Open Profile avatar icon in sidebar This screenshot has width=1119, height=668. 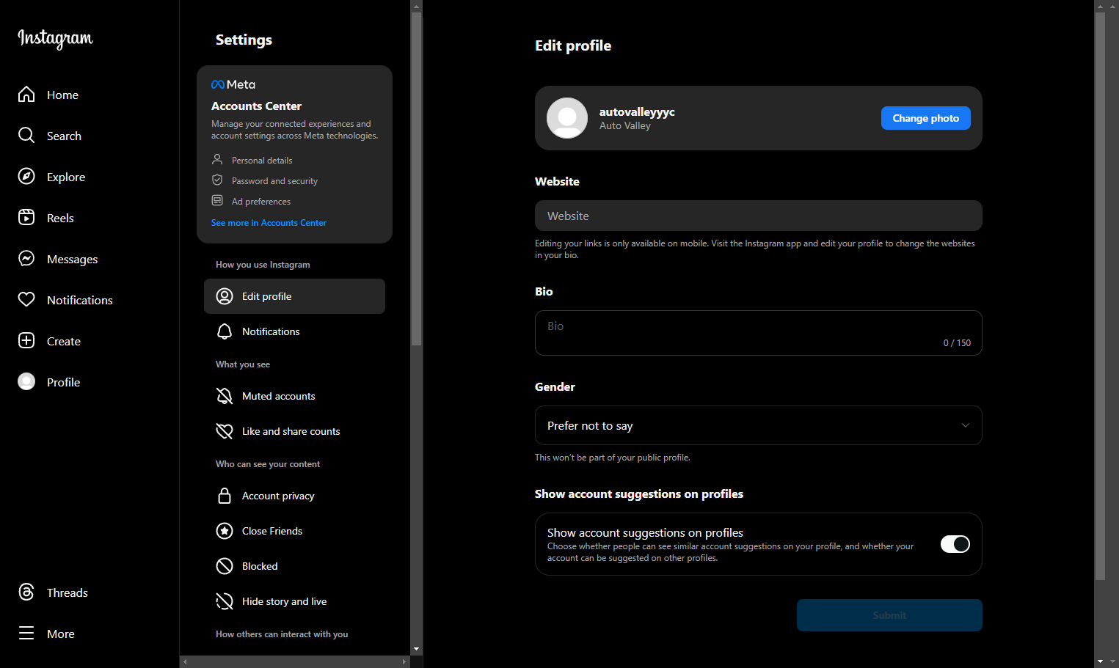tap(26, 382)
